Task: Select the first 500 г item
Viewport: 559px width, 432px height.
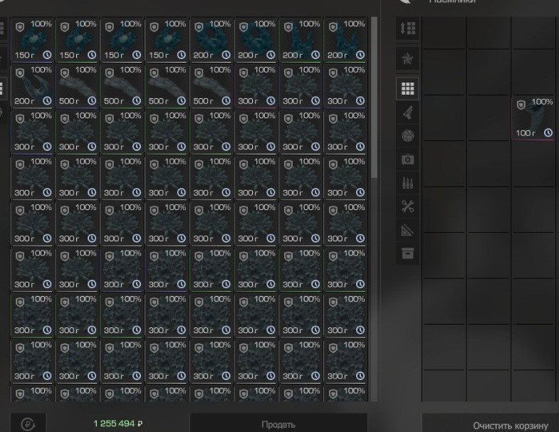Action: [78, 86]
